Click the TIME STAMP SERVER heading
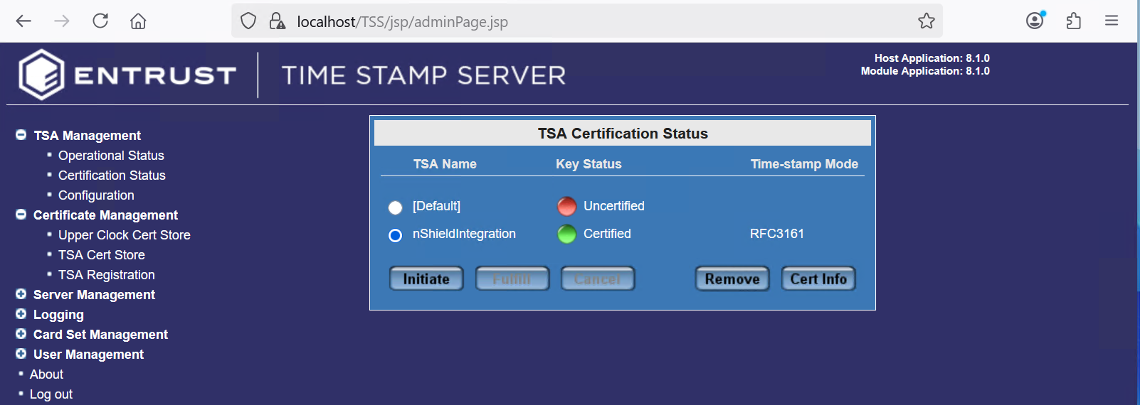Screen dimensions: 1140x405 (423, 75)
